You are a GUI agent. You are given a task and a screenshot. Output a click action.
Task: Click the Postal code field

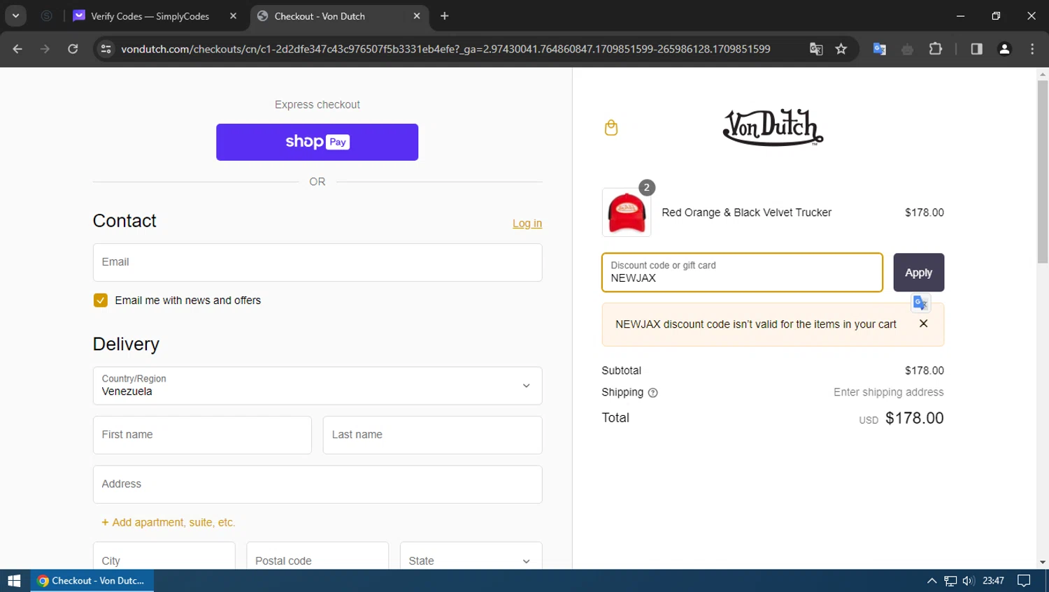317,556
